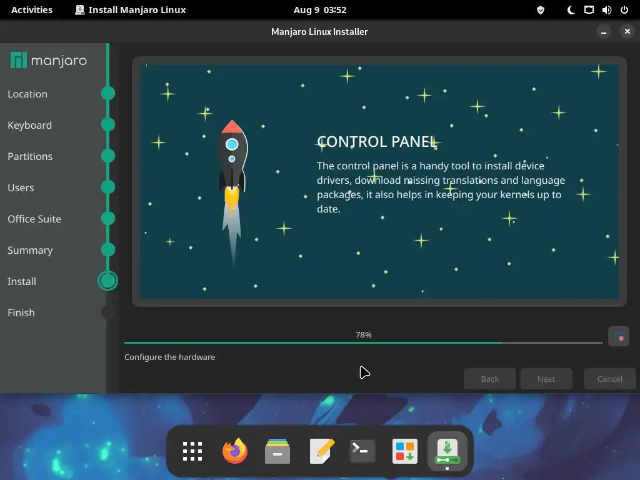
Task: Click the Manjaro logo in the sidebar
Action: (49, 61)
